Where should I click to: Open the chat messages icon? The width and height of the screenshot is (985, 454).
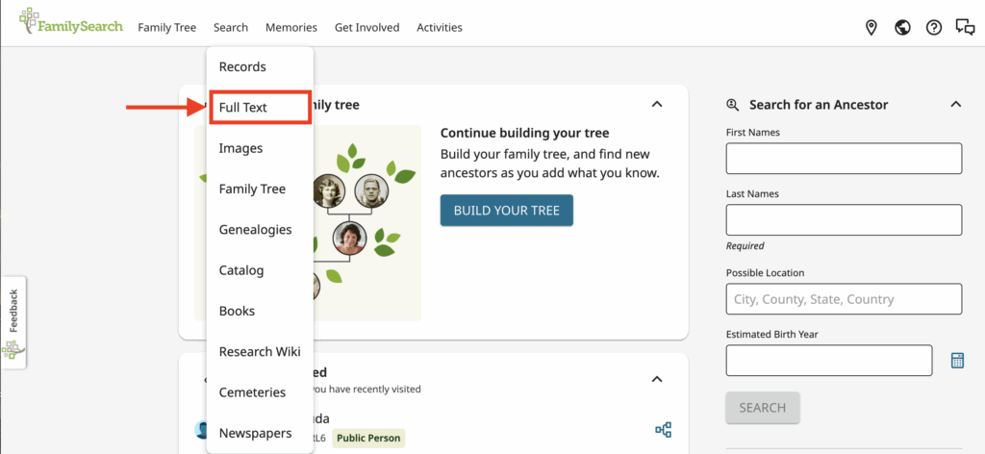[x=965, y=28]
